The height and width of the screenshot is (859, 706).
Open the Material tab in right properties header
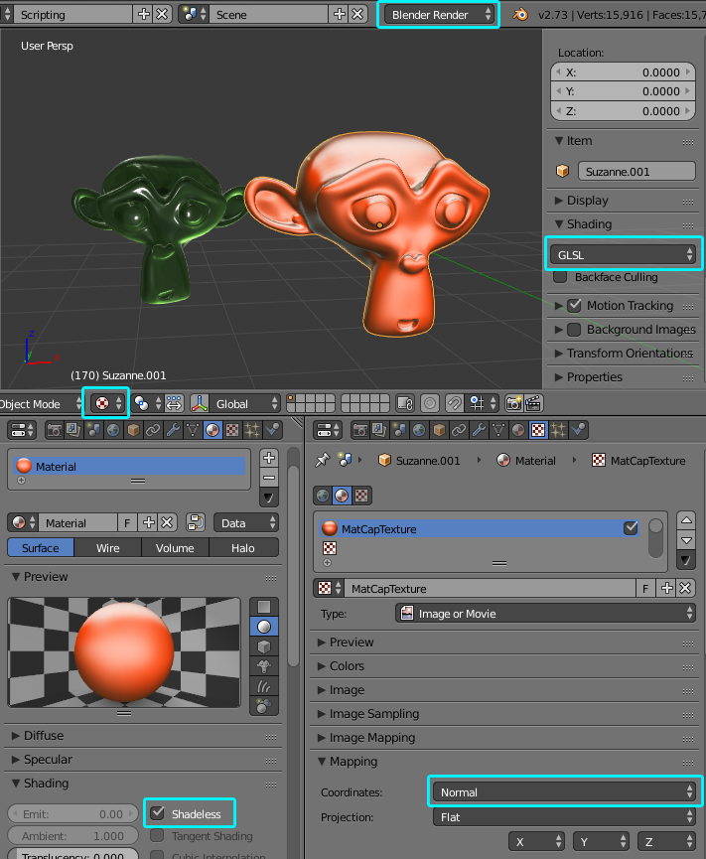tap(518, 430)
